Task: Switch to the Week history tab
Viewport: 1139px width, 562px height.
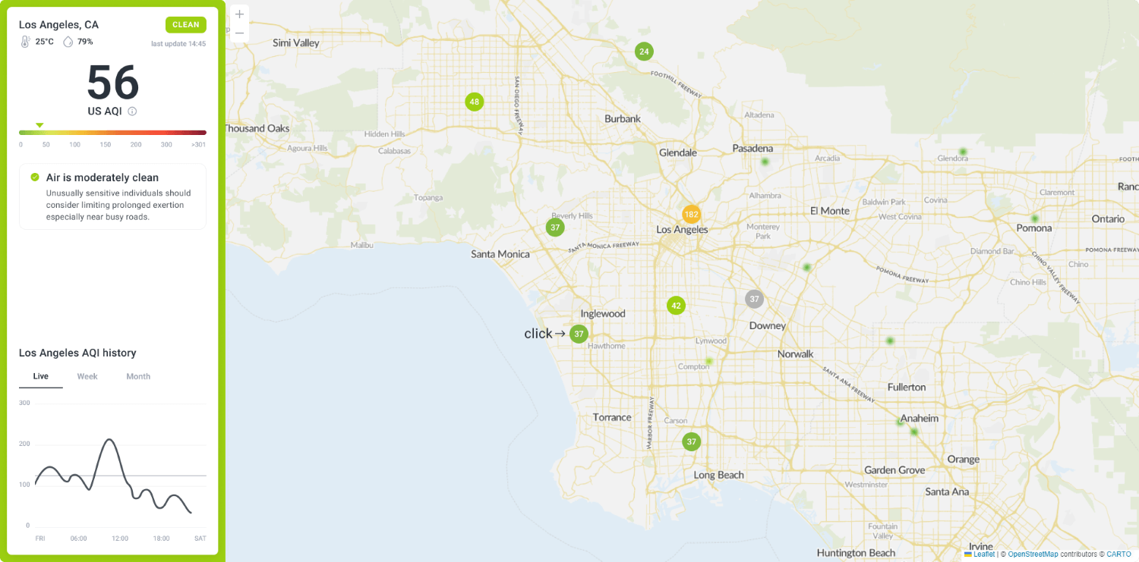Action: [x=87, y=376]
